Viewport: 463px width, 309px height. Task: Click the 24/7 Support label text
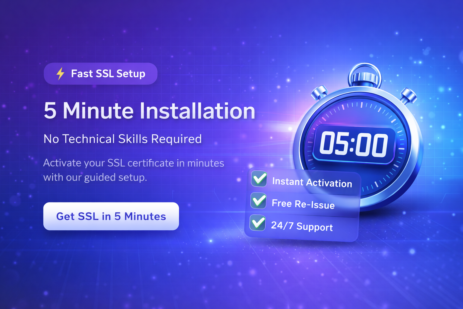tap(302, 226)
